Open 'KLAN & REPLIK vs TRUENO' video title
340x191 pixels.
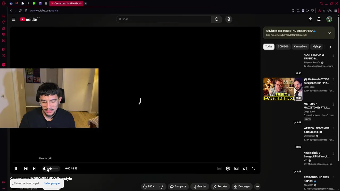coord(314,57)
